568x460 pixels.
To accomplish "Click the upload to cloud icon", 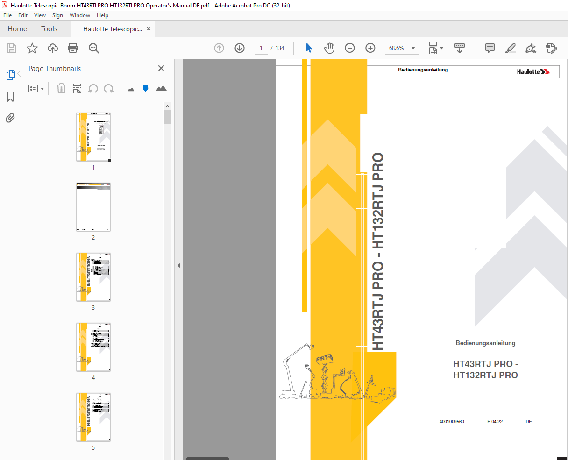I will pyautogui.click(x=53, y=48).
